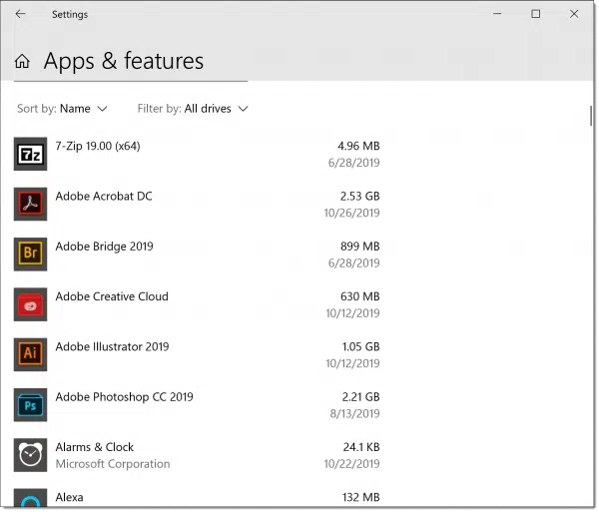Click the 899 MB size value
The width and height of the screenshot is (599, 512).
360,247
